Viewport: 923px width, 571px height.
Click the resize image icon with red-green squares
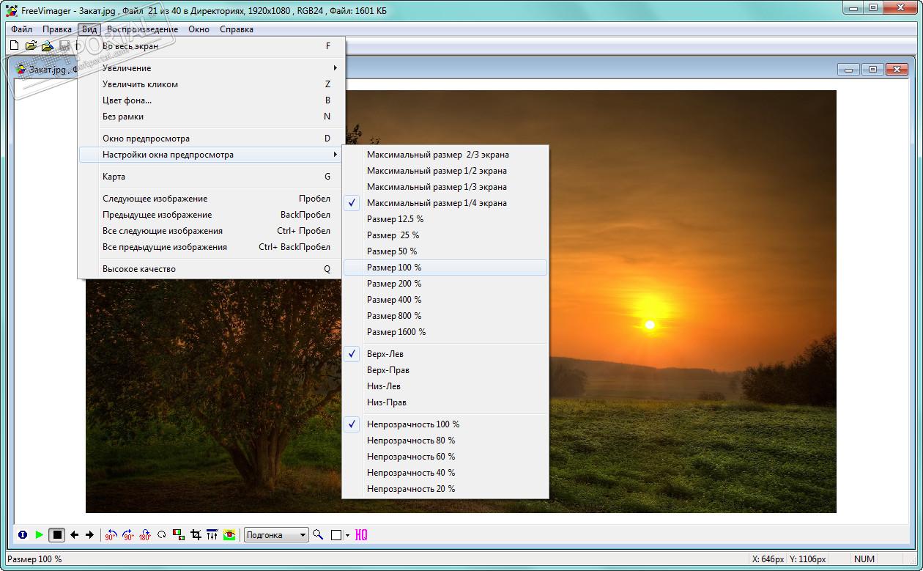tap(179, 535)
